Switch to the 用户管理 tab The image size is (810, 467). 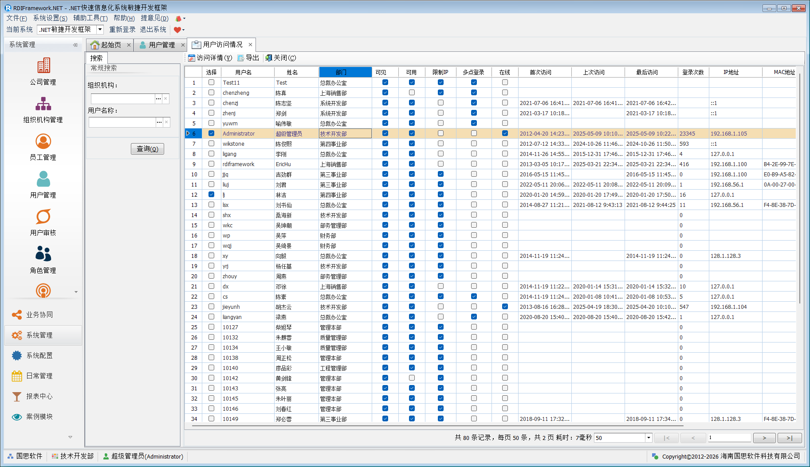(x=161, y=45)
